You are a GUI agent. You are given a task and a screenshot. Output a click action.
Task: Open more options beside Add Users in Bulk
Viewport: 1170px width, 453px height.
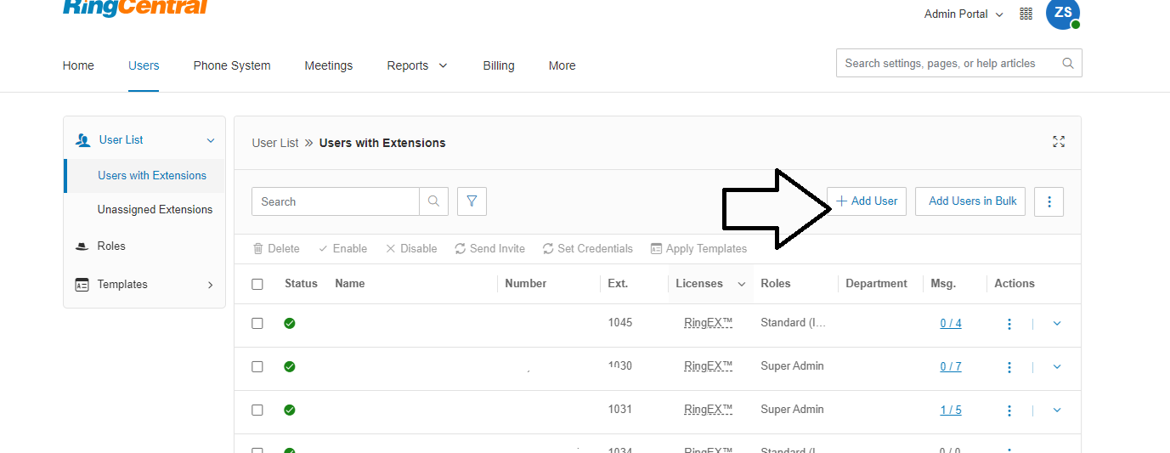(x=1048, y=201)
